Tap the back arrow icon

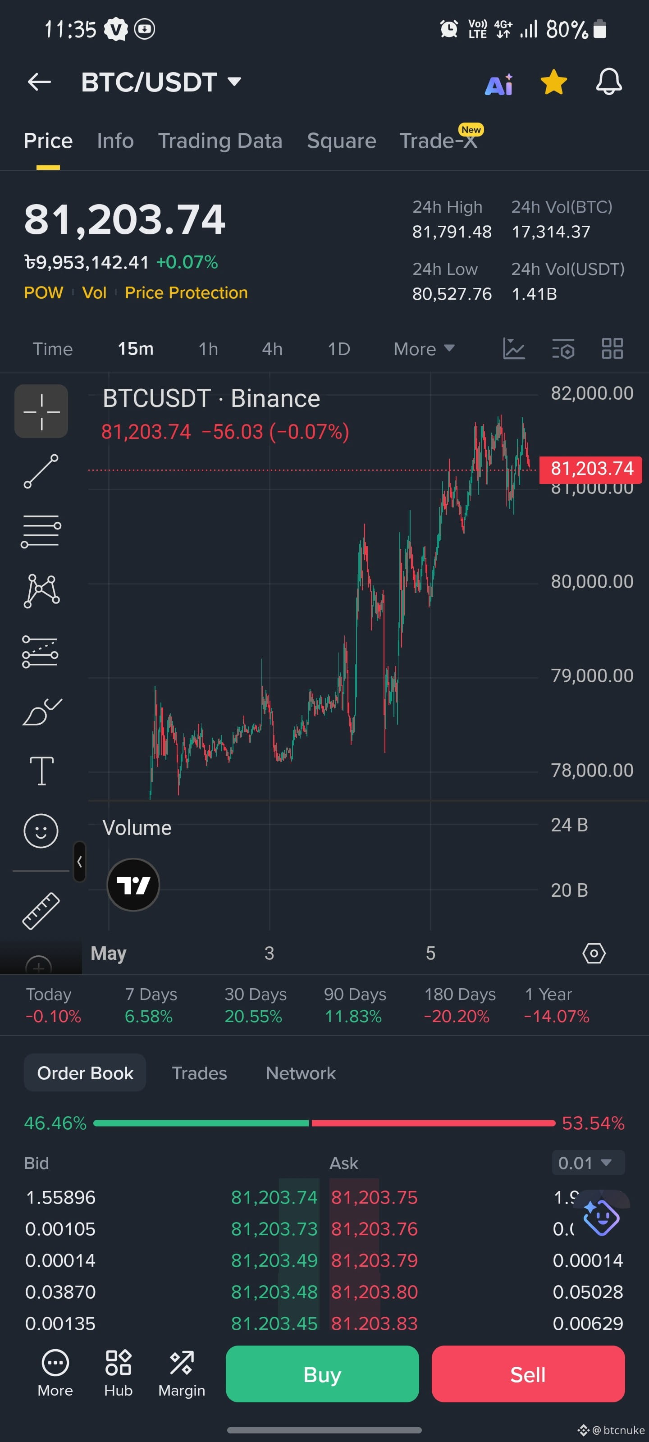click(x=39, y=82)
